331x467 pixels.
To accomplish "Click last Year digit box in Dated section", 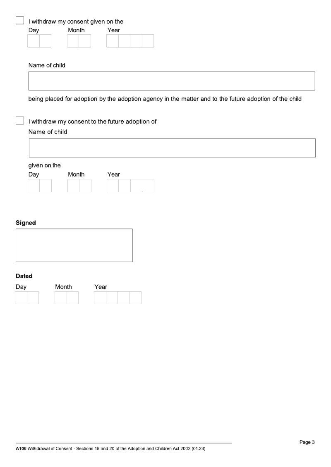I will (x=135, y=298).
